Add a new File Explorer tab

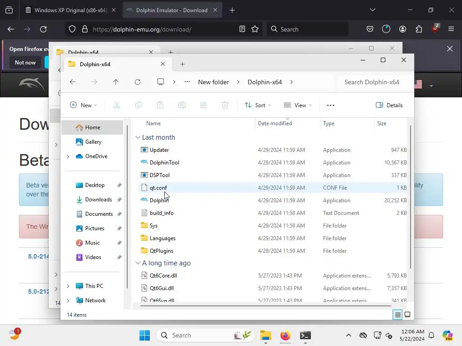click(182, 64)
